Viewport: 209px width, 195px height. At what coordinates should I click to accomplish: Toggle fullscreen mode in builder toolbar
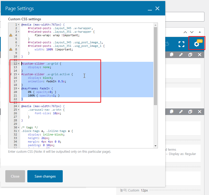tap(181, 44)
